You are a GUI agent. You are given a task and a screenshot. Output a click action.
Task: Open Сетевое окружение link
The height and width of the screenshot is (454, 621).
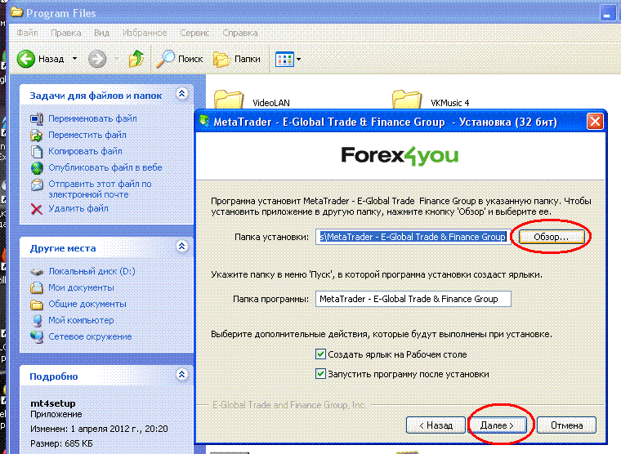pos(90,336)
